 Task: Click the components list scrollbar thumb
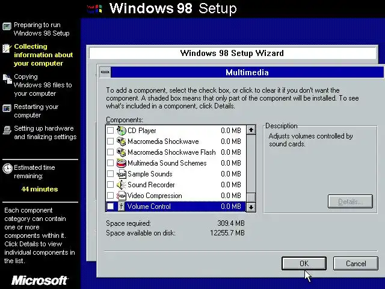[x=251, y=198]
